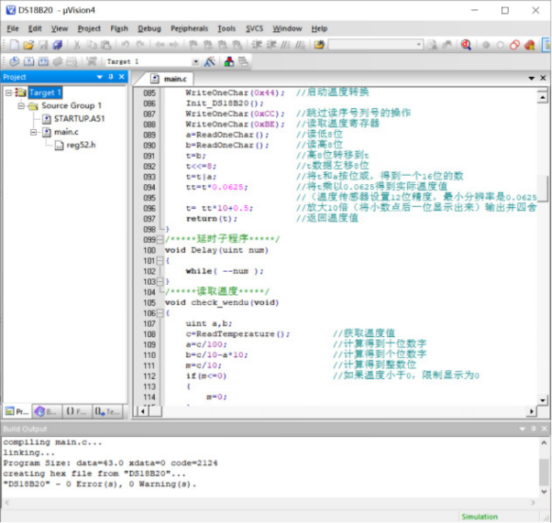Collapse the main.c tree node
This screenshot has height=523, width=552.
pos(33,132)
